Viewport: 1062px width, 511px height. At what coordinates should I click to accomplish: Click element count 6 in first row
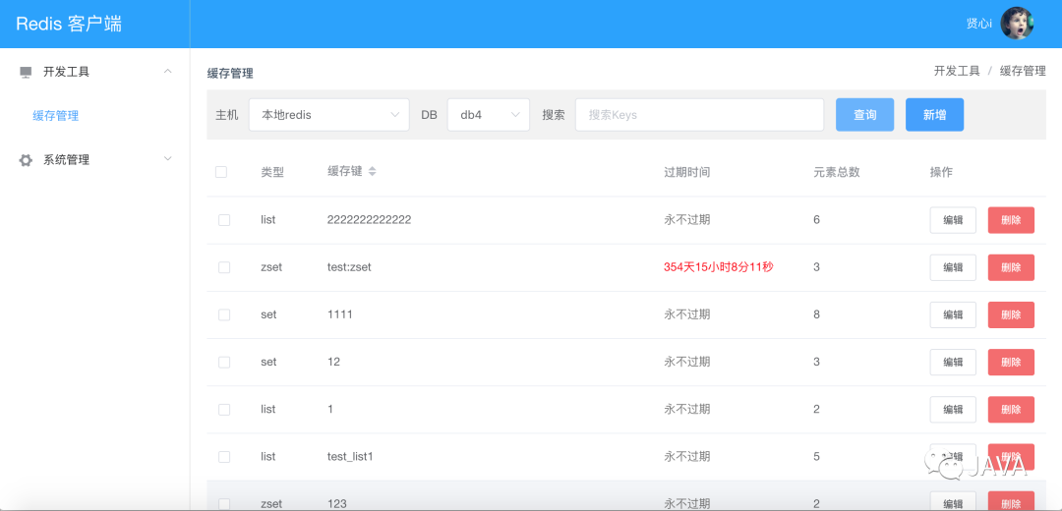(817, 220)
